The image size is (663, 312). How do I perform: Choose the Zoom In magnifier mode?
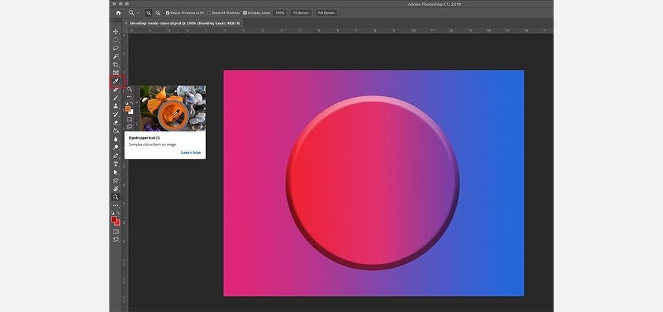[148, 13]
